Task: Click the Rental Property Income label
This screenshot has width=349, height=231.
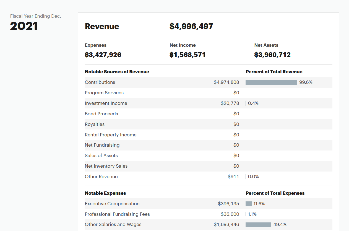Action: point(111,135)
